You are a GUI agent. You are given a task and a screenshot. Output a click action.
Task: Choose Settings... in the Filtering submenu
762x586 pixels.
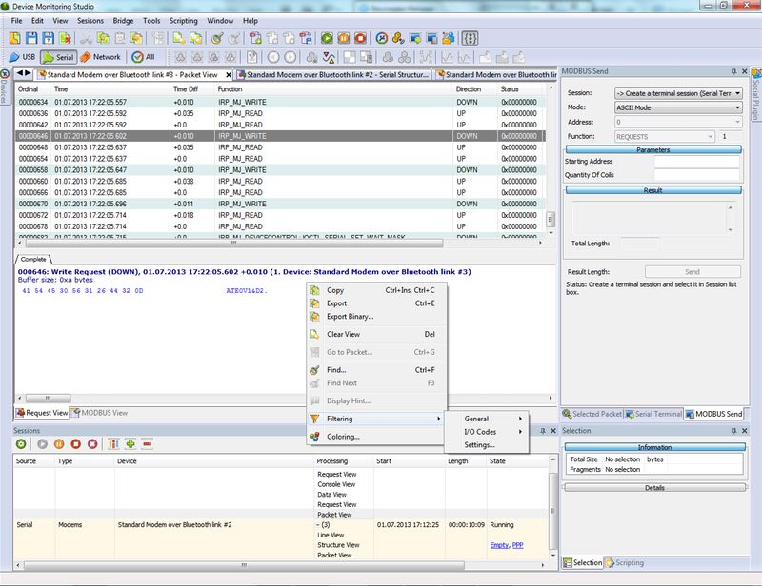click(x=488, y=444)
